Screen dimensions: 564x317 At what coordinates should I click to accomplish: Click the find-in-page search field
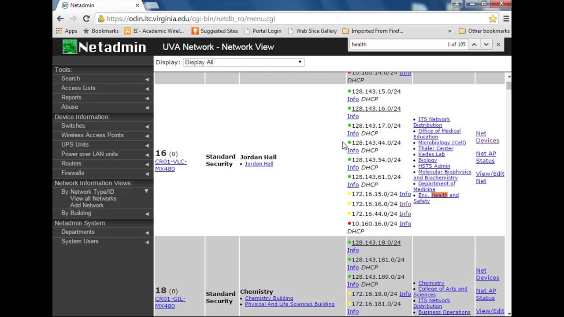coord(397,44)
